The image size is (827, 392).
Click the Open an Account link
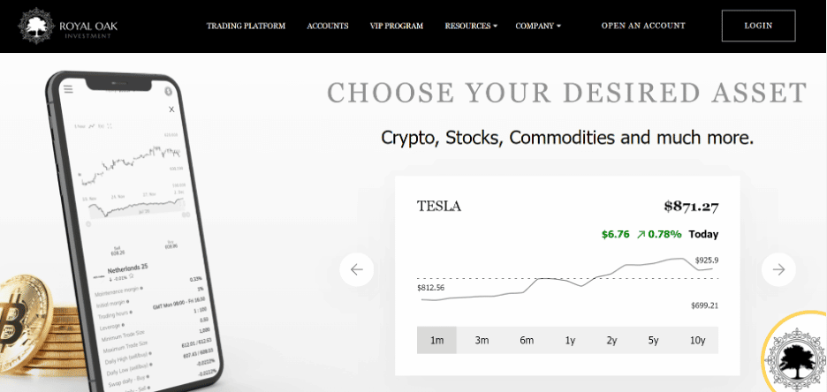[x=643, y=26]
